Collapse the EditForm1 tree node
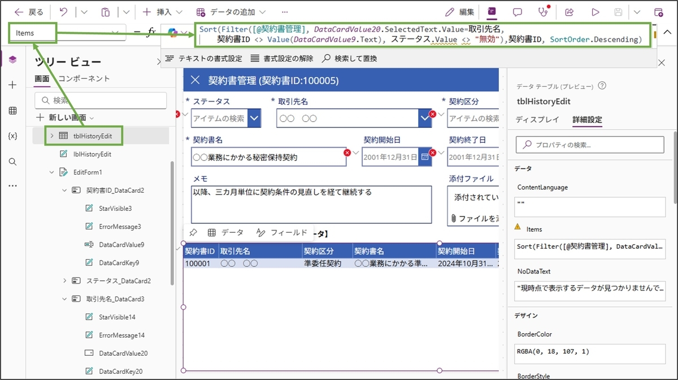The width and height of the screenshot is (678, 380). pyautogui.click(x=52, y=172)
